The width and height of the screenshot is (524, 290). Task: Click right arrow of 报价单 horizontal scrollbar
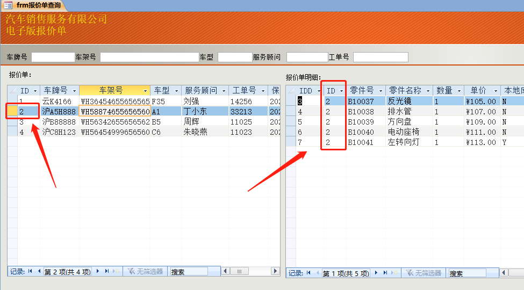click(275, 271)
